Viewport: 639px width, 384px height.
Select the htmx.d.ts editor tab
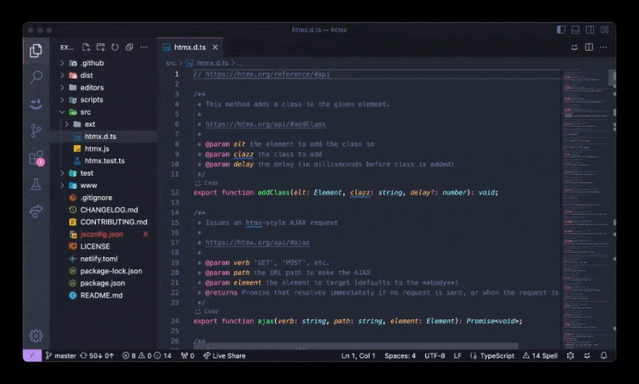pyautogui.click(x=190, y=48)
